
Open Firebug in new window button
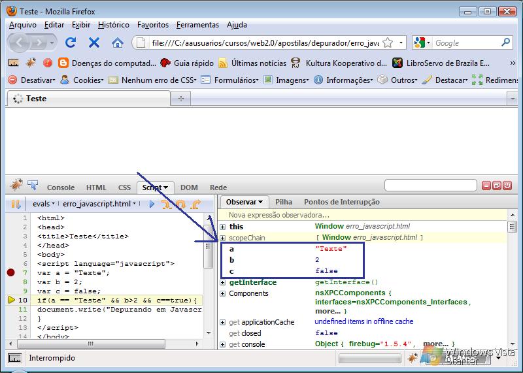[497, 186]
